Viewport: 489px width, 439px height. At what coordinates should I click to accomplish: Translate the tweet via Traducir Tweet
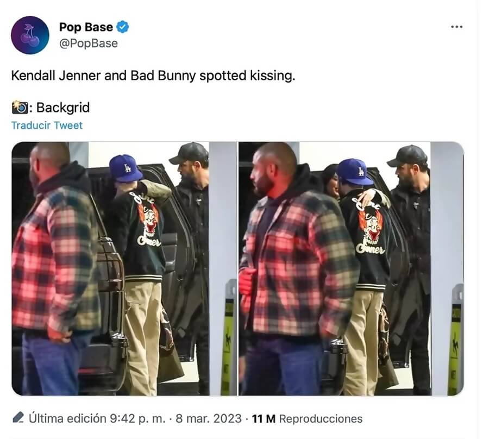(x=47, y=126)
